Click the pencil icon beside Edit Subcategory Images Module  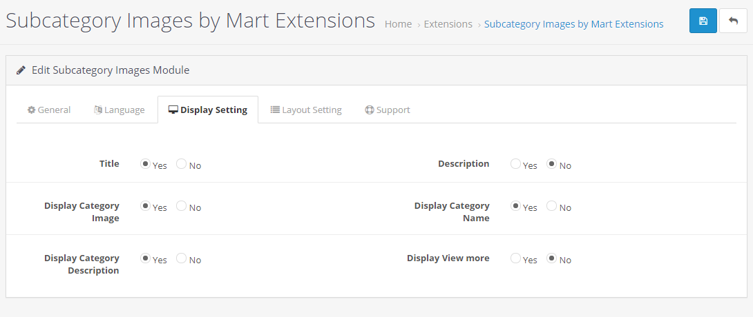tap(21, 70)
